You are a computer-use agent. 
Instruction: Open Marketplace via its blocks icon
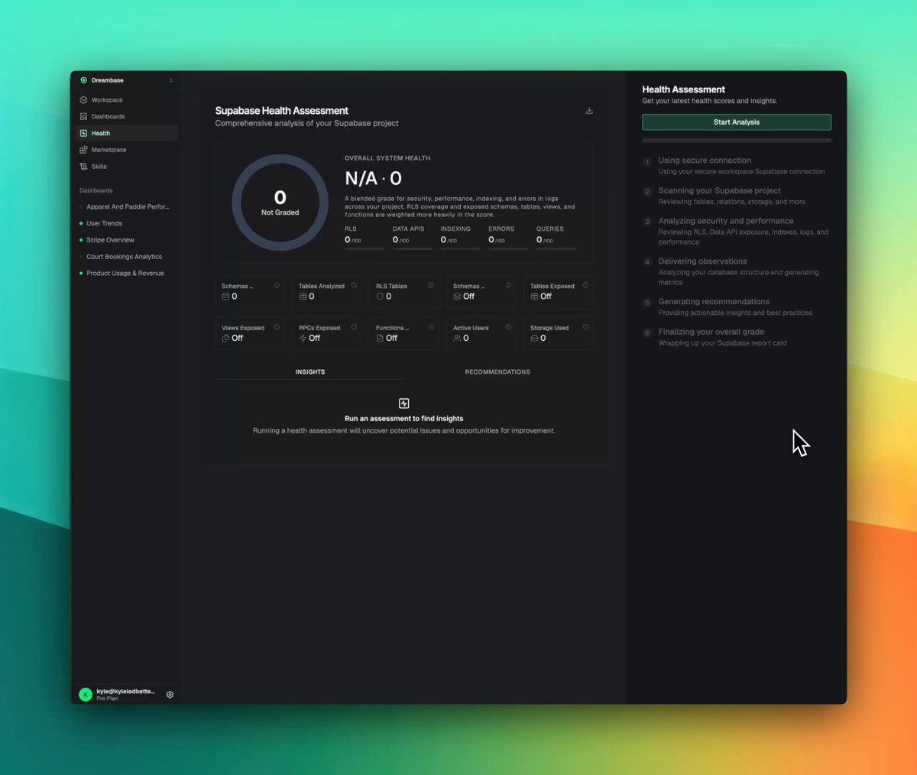(x=83, y=150)
